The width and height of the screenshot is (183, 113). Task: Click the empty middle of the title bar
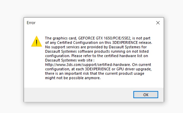pyautogui.click(x=93, y=23)
